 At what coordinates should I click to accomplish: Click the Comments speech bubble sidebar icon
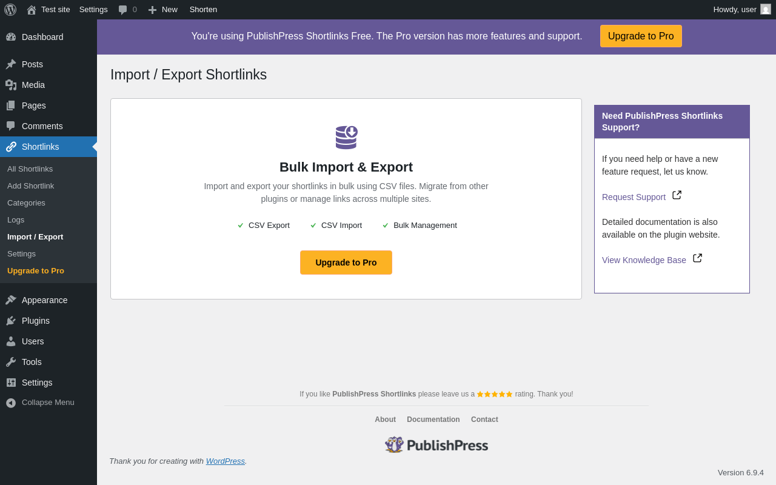11,126
